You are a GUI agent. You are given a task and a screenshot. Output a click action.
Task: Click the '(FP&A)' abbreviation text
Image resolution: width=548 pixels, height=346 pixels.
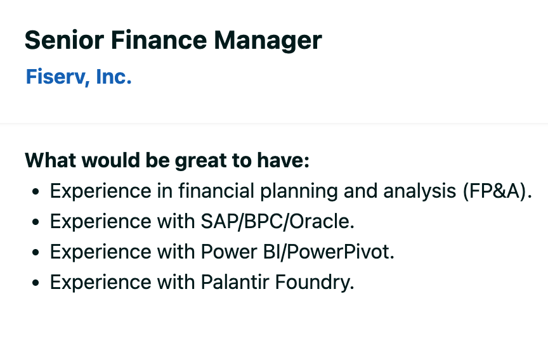[x=497, y=191]
